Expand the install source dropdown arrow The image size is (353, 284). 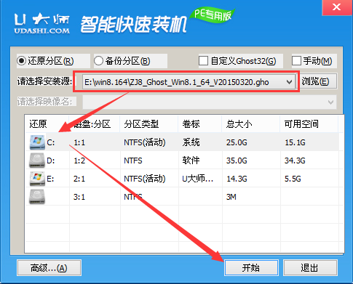(289, 82)
